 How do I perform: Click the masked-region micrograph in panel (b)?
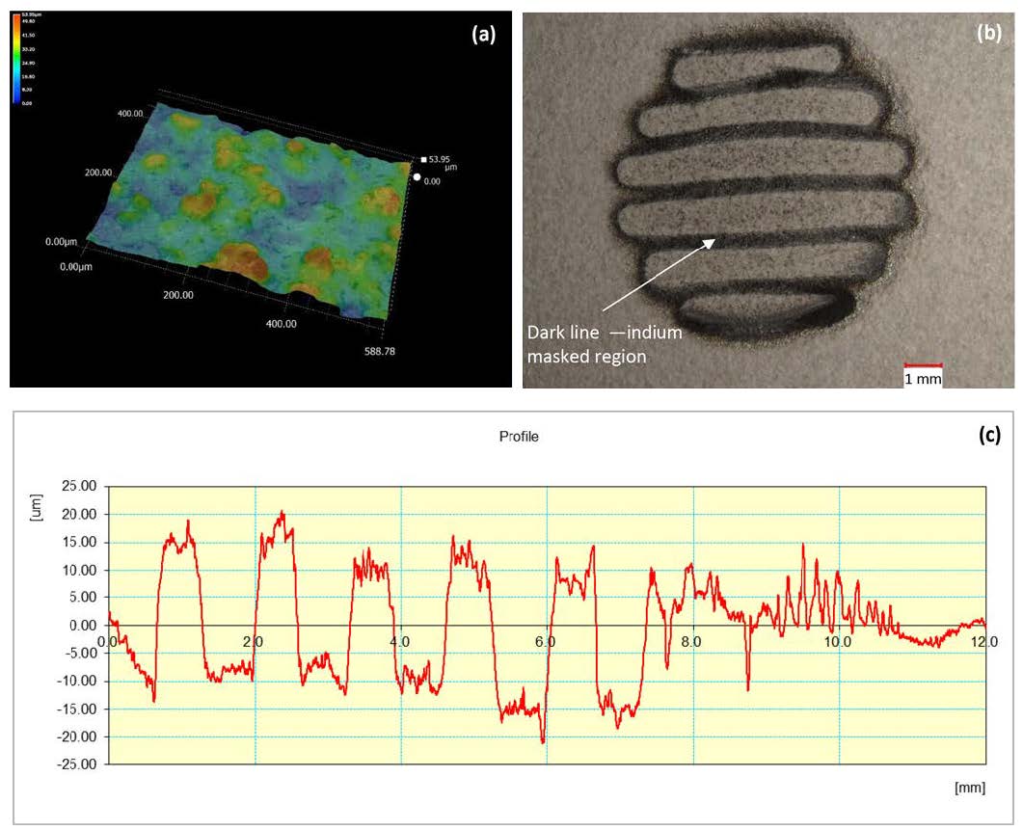(767, 200)
